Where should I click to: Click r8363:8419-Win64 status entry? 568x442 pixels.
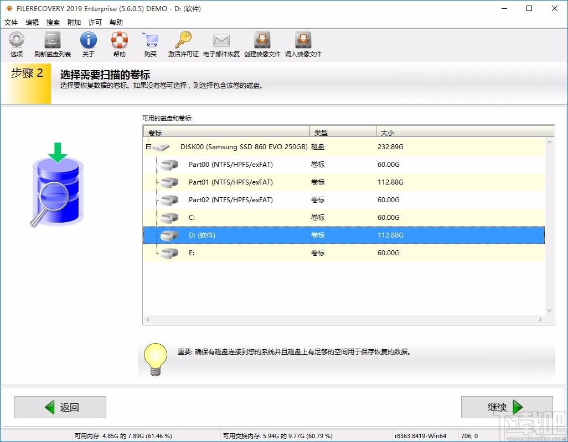[x=420, y=436]
